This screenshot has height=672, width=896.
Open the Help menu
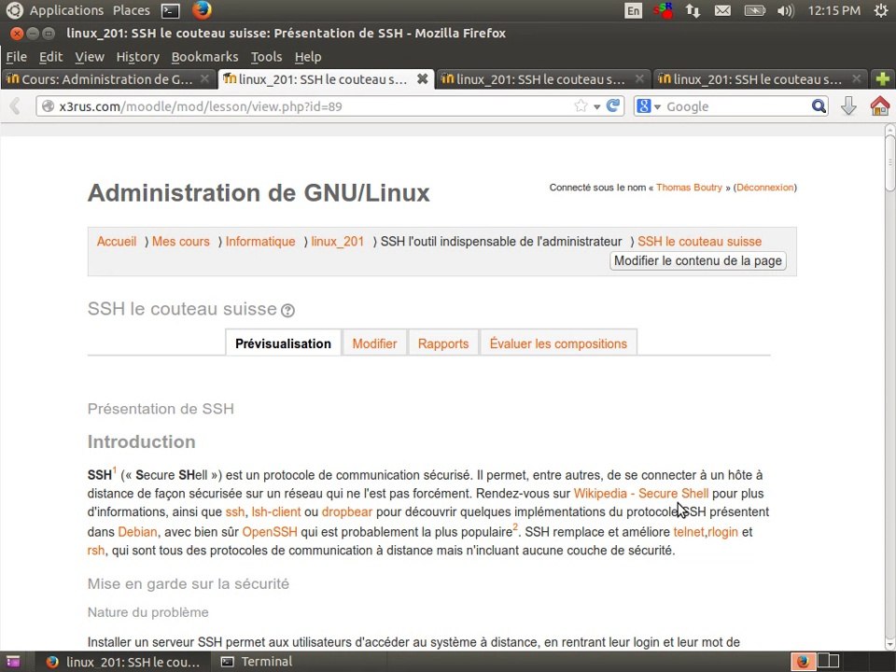pyautogui.click(x=308, y=57)
